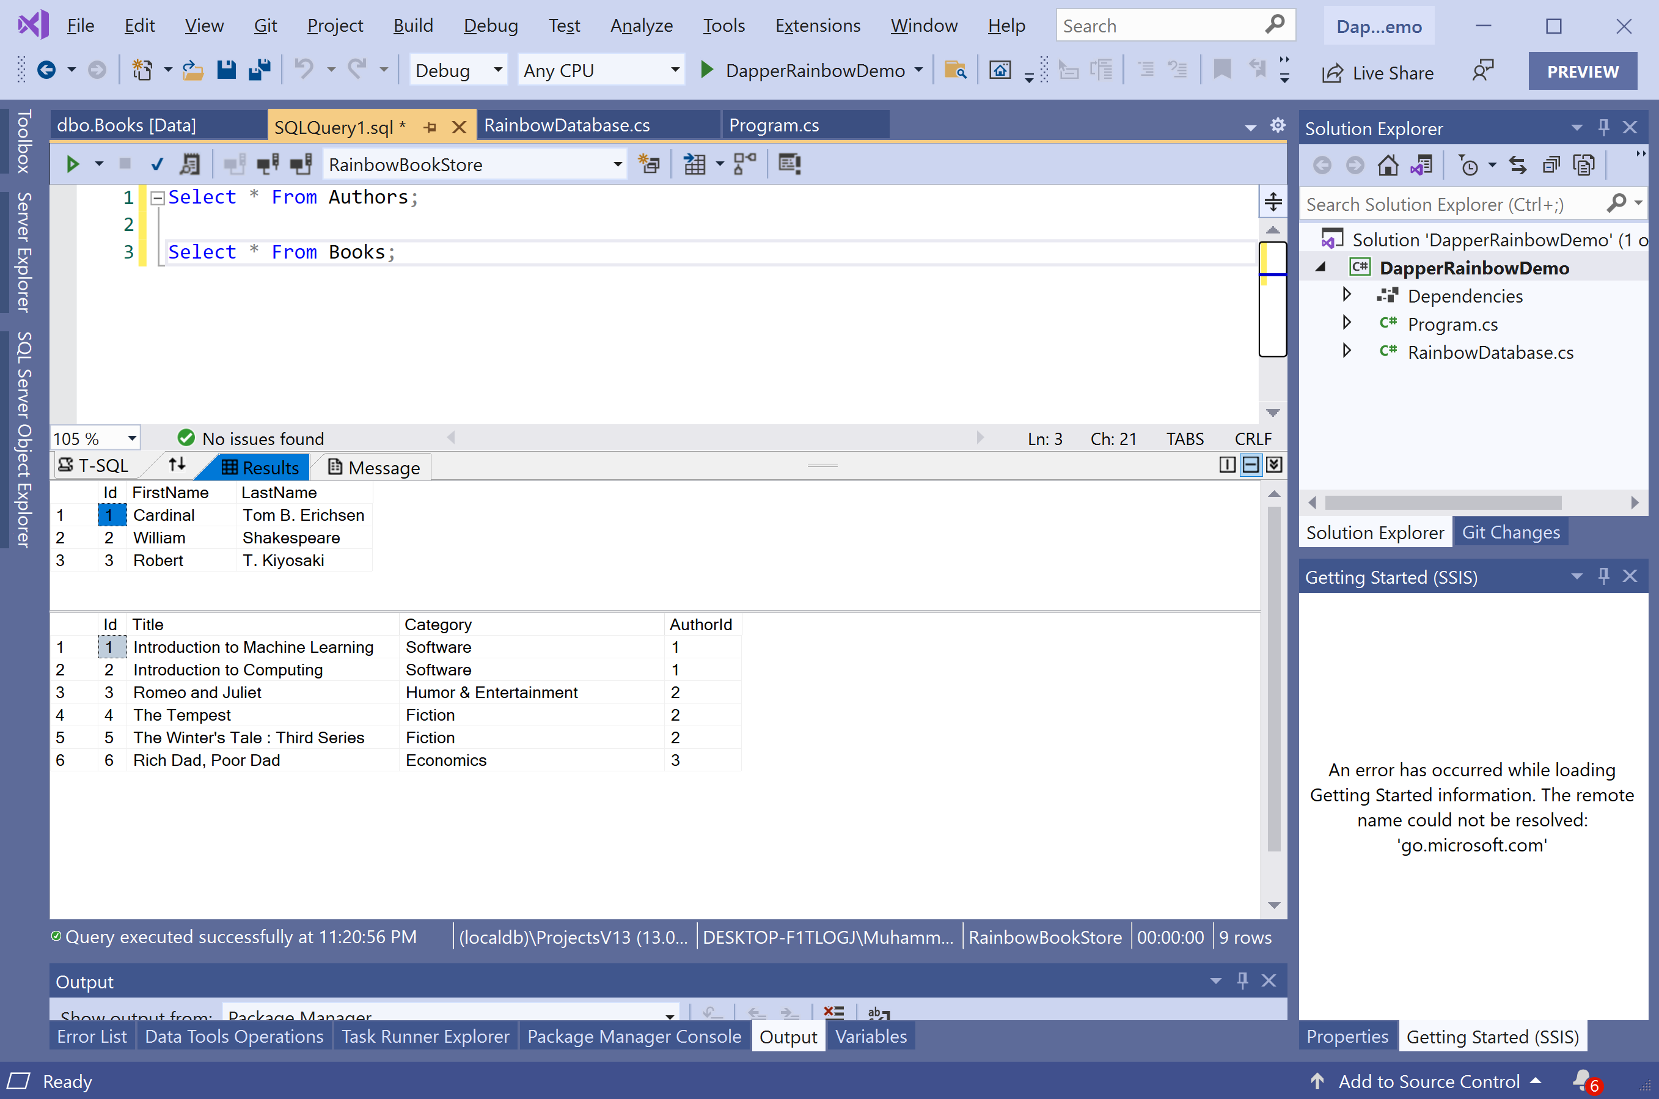Open the RainbowBookStore database dropdown

click(617, 164)
